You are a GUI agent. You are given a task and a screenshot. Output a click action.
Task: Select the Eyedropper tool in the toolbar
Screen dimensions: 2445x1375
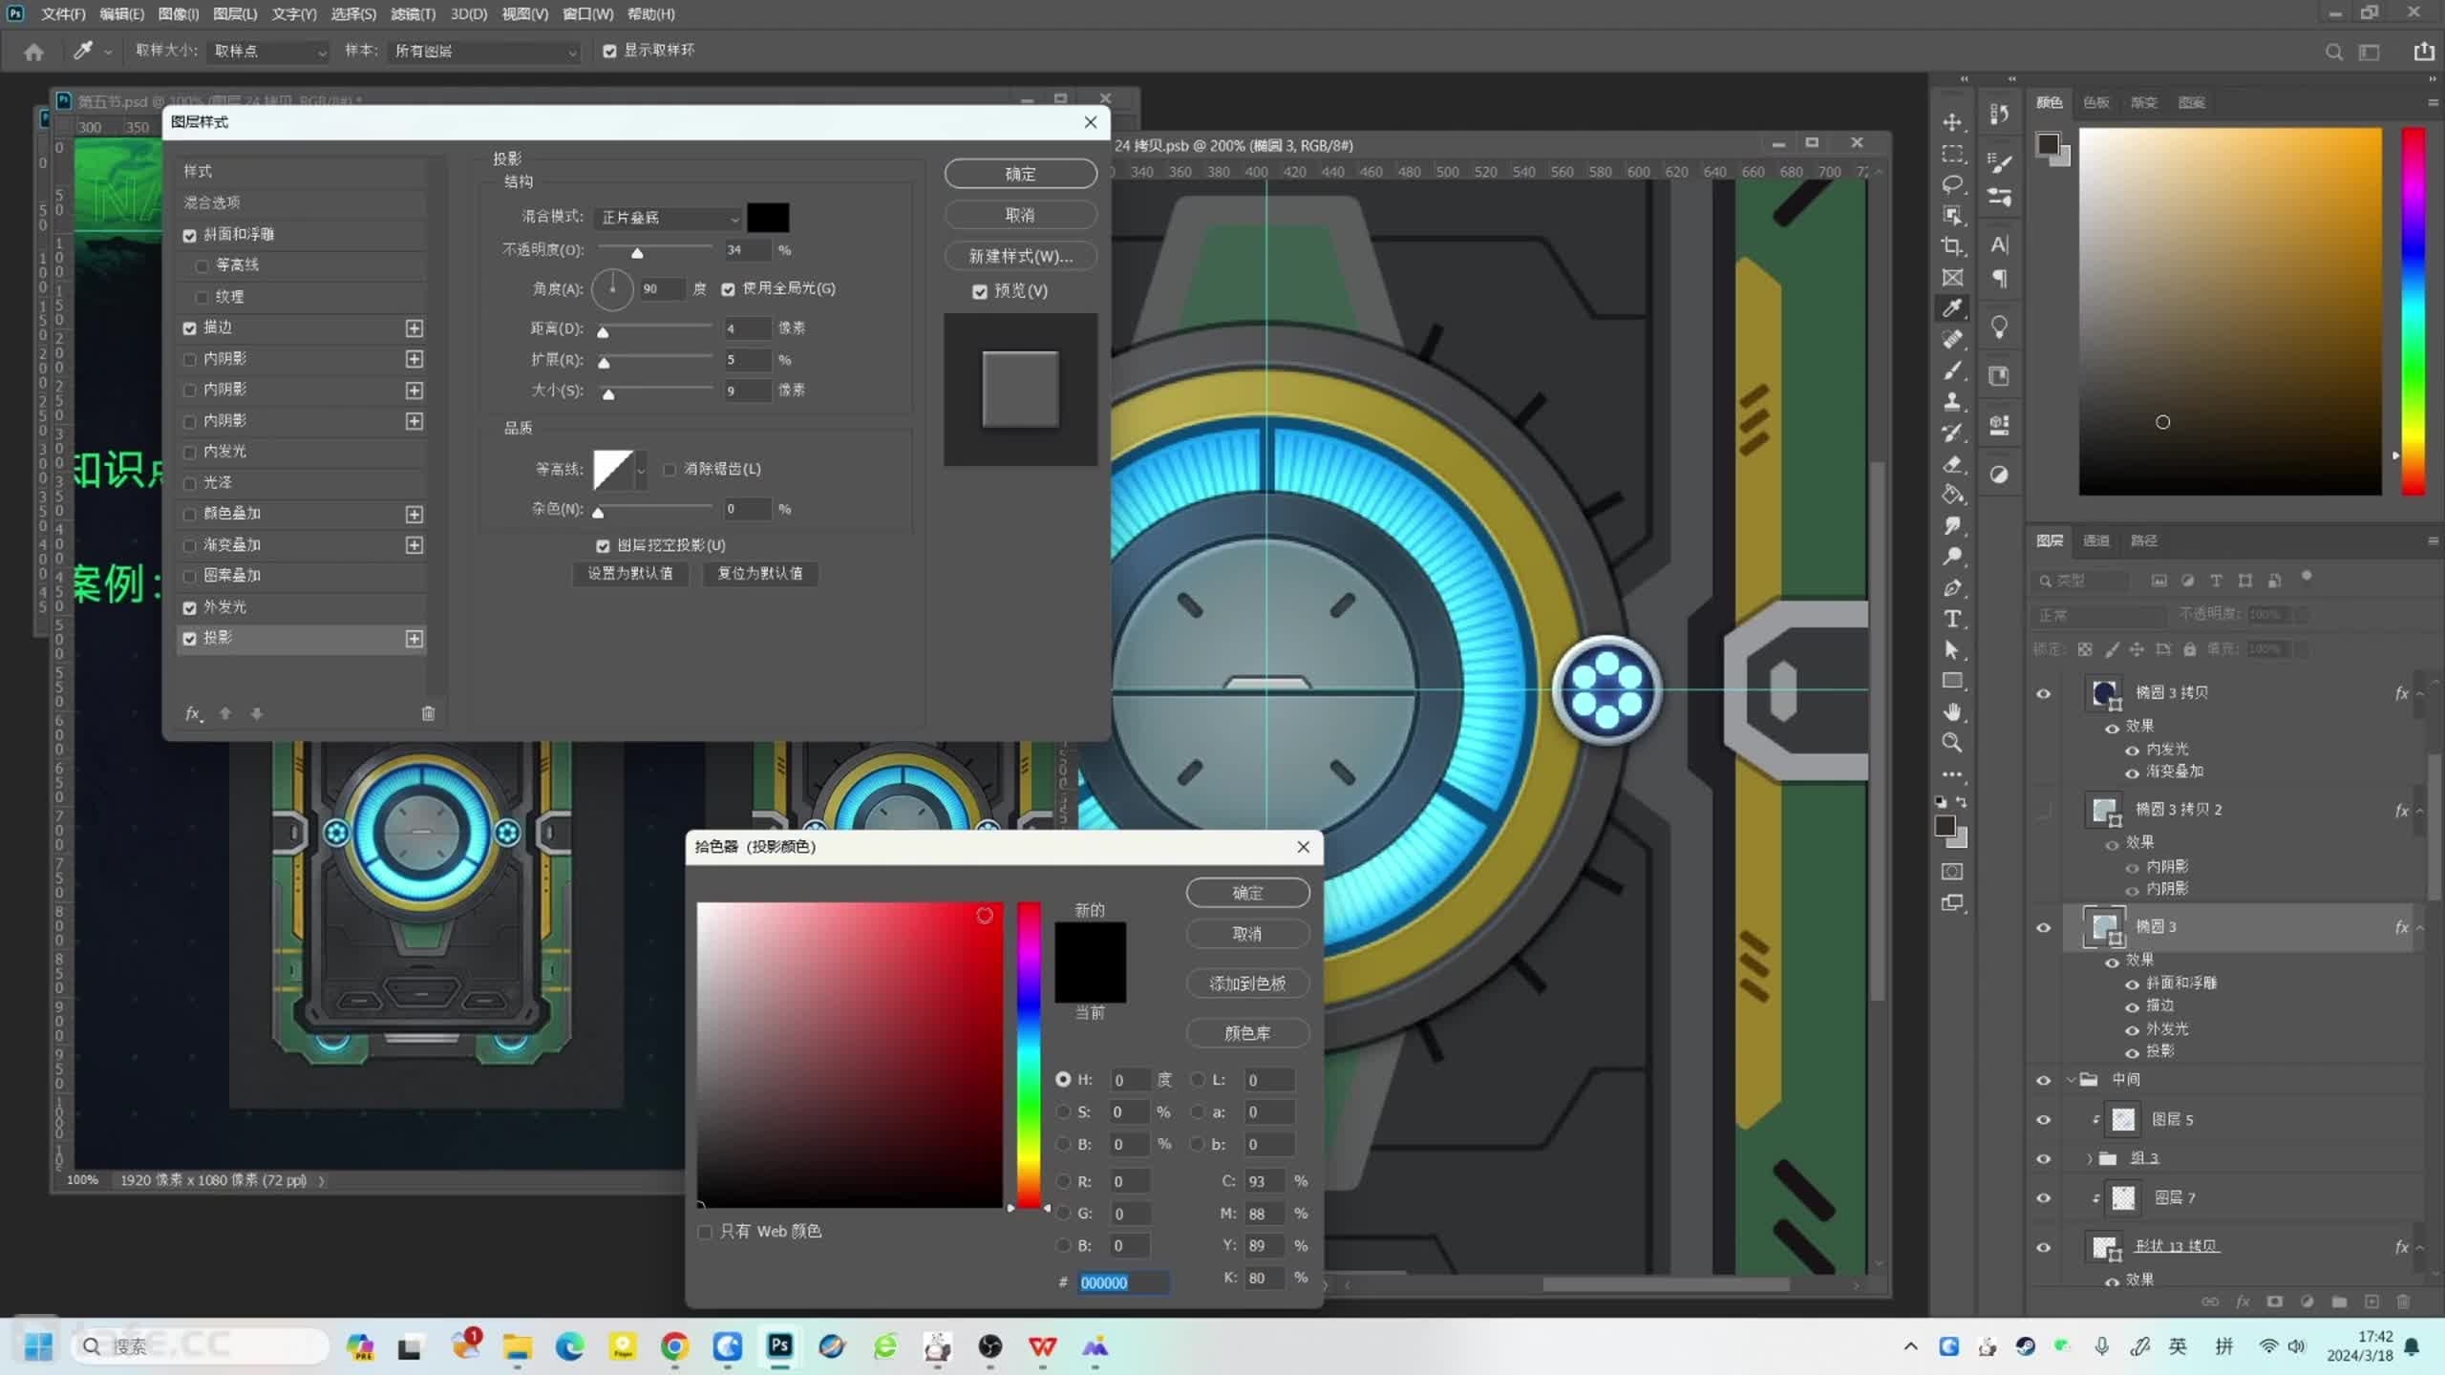click(1952, 307)
